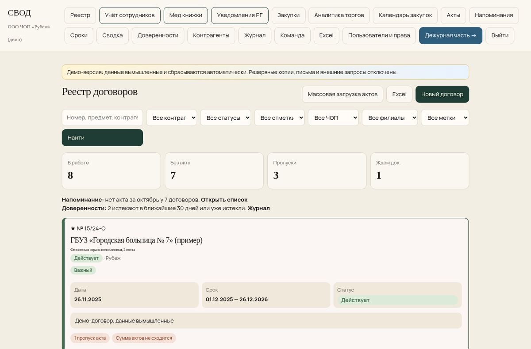Viewport: 531px width, 349px height.
Task: Open the Команда page
Action: (x=292, y=35)
